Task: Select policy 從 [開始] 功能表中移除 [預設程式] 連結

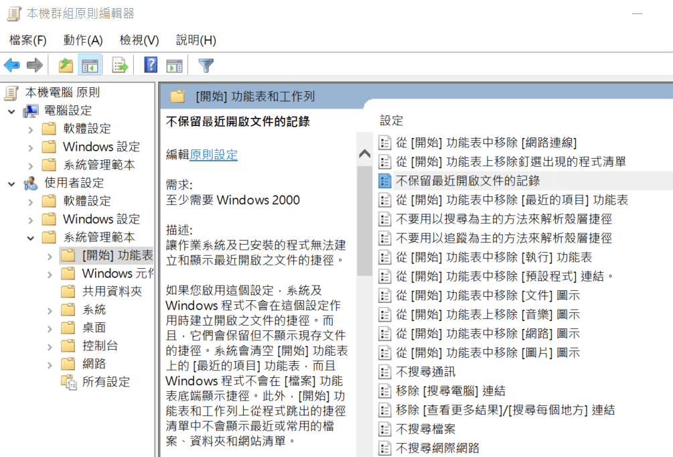Action: coord(505,276)
